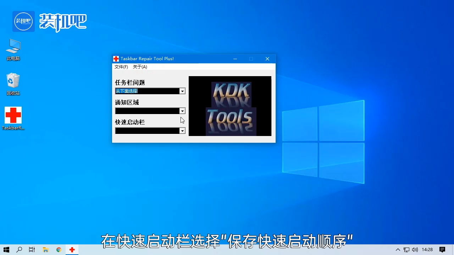Open the 回收站 recycle bin

click(x=13, y=81)
